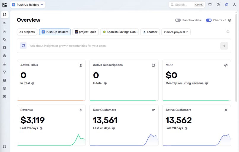239x152 pixels.
Task: Open overview settings circle icon right of project tabs
Action: pos(228,32)
